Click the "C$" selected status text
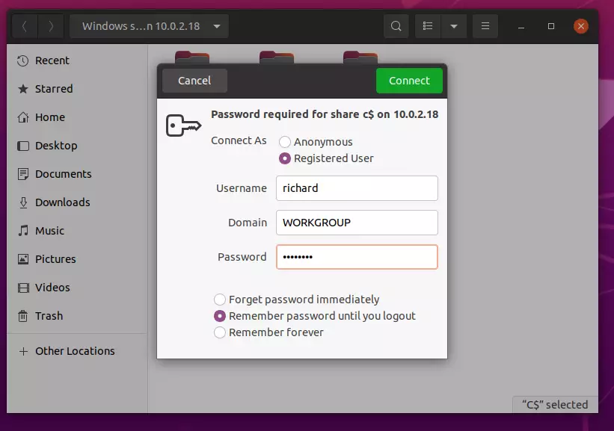Image resolution: width=614 pixels, height=431 pixels. [555, 404]
